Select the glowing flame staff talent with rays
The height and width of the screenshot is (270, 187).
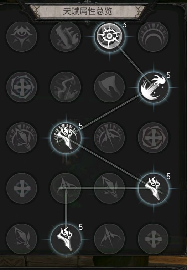pyautogui.click(x=66, y=138)
